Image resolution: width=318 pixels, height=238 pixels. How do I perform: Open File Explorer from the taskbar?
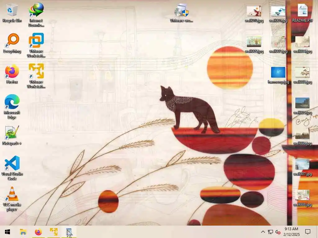pos(23,232)
